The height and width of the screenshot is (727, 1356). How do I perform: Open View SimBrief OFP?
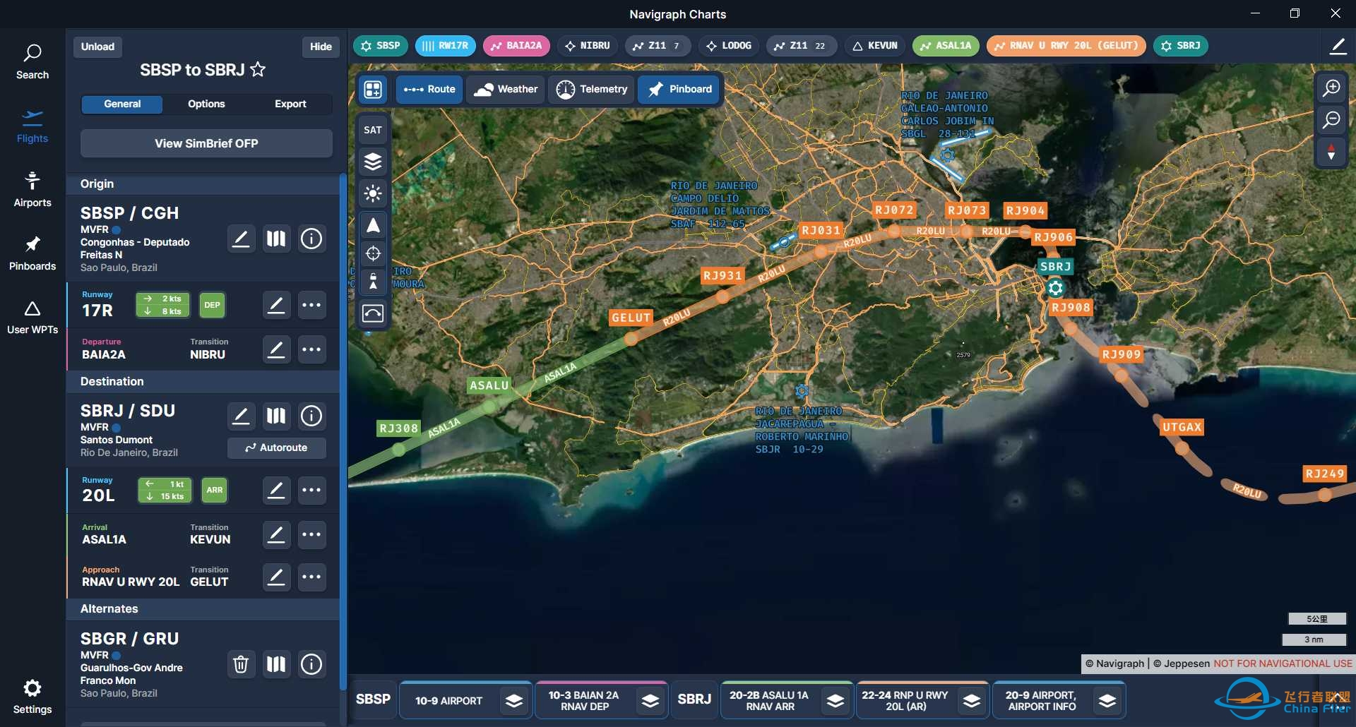point(206,143)
